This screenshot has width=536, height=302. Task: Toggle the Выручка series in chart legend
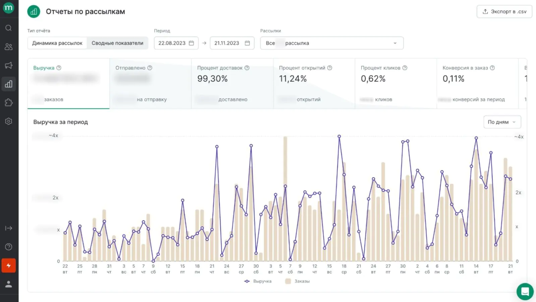(x=258, y=281)
